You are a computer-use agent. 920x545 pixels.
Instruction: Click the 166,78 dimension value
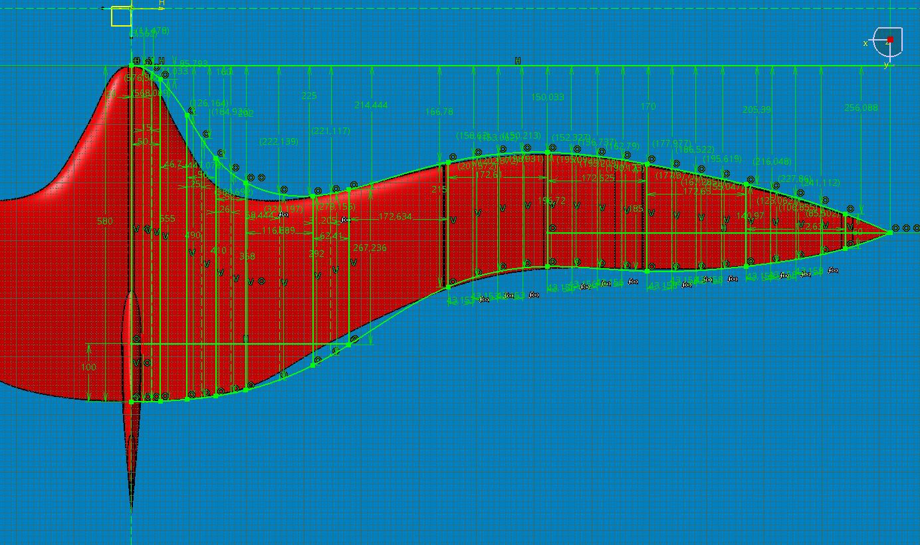[x=439, y=112]
